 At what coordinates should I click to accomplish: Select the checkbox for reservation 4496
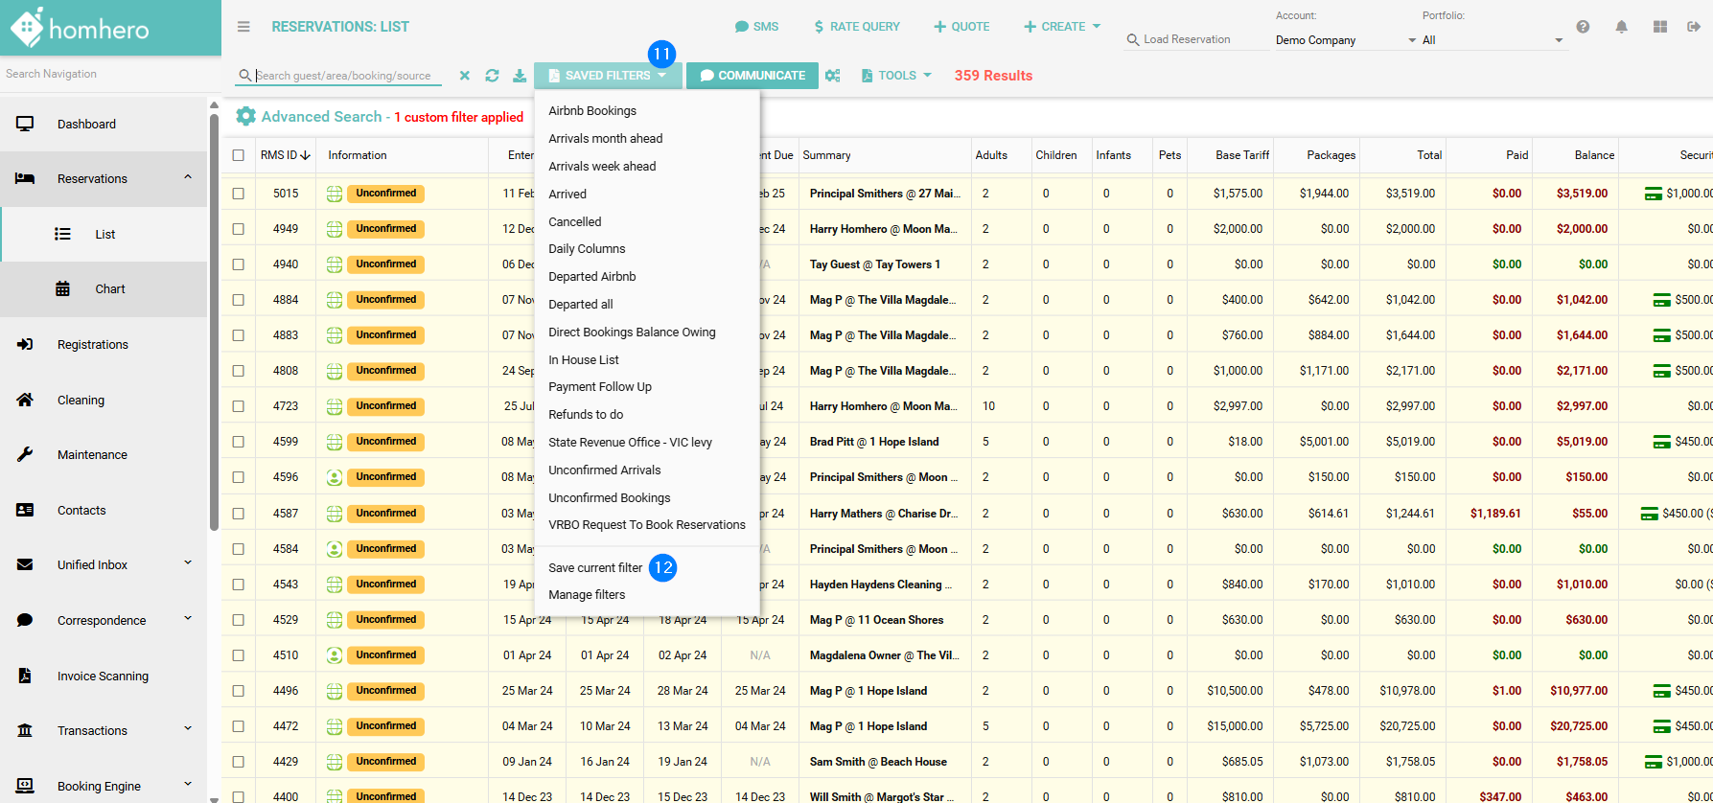pos(239,691)
